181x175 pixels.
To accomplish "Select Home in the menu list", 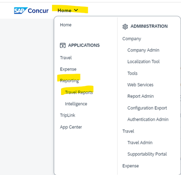I will (66, 25).
